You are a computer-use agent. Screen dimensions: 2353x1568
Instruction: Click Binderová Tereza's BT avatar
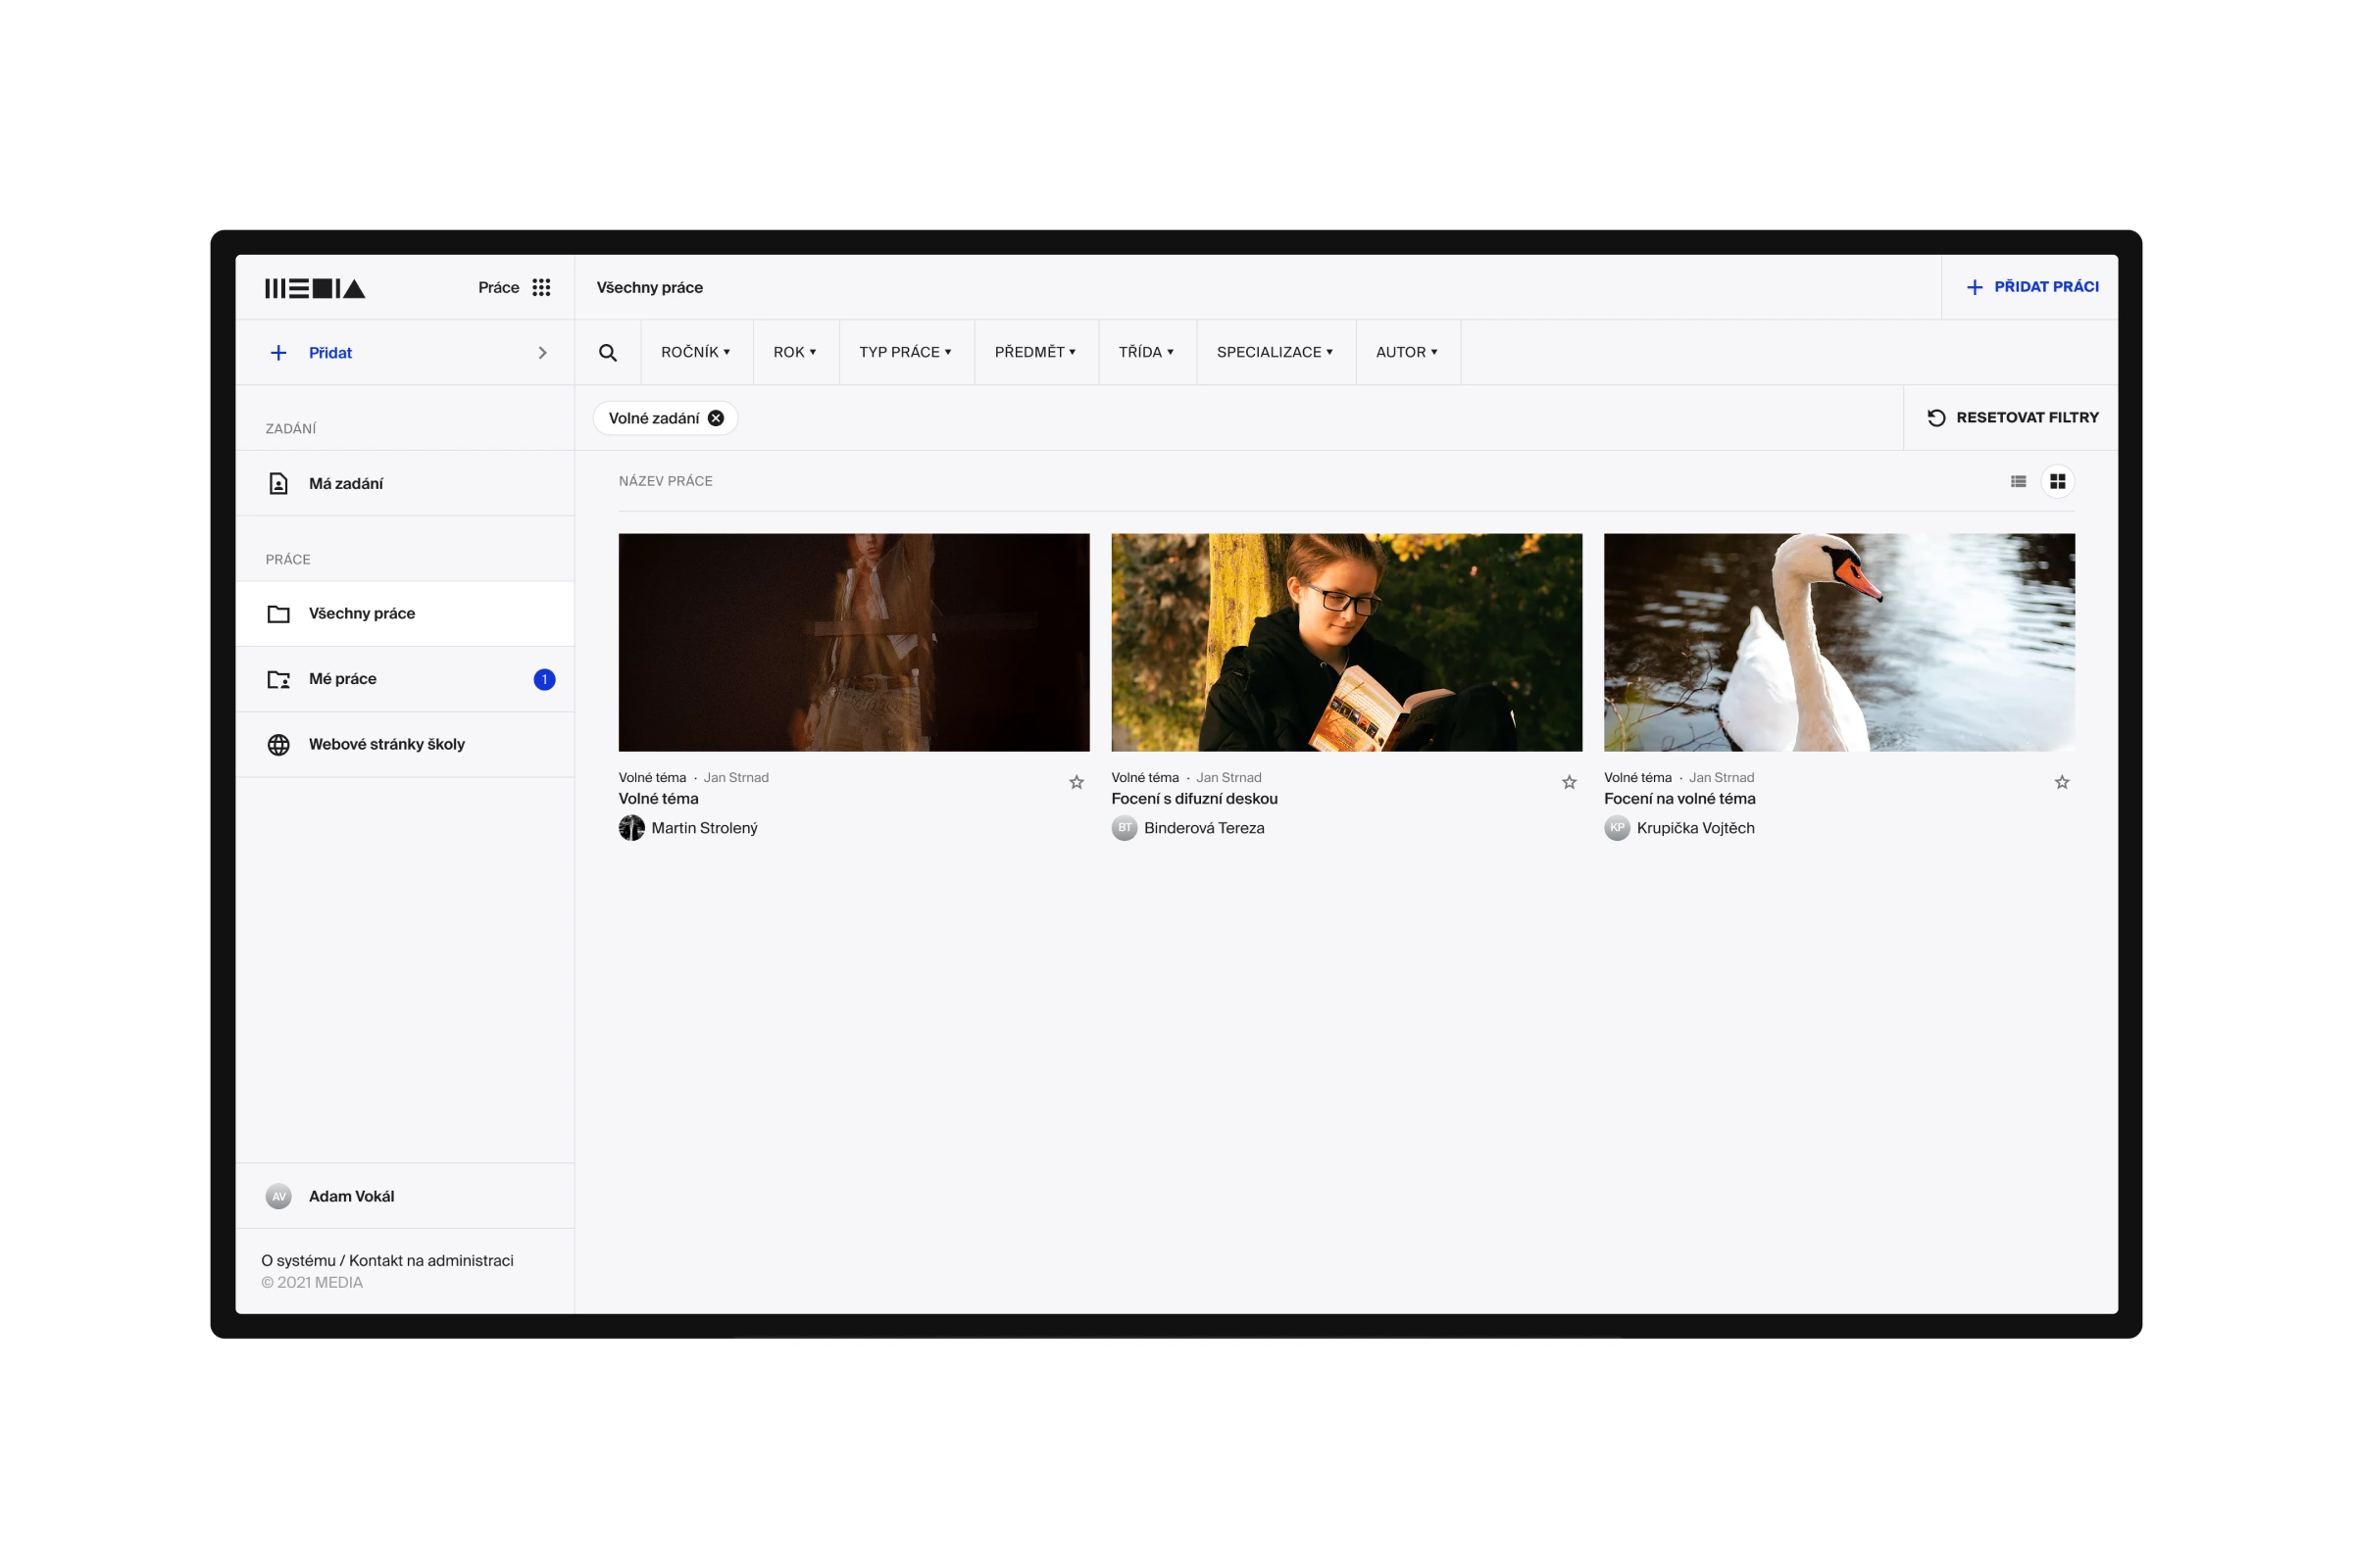(1125, 828)
